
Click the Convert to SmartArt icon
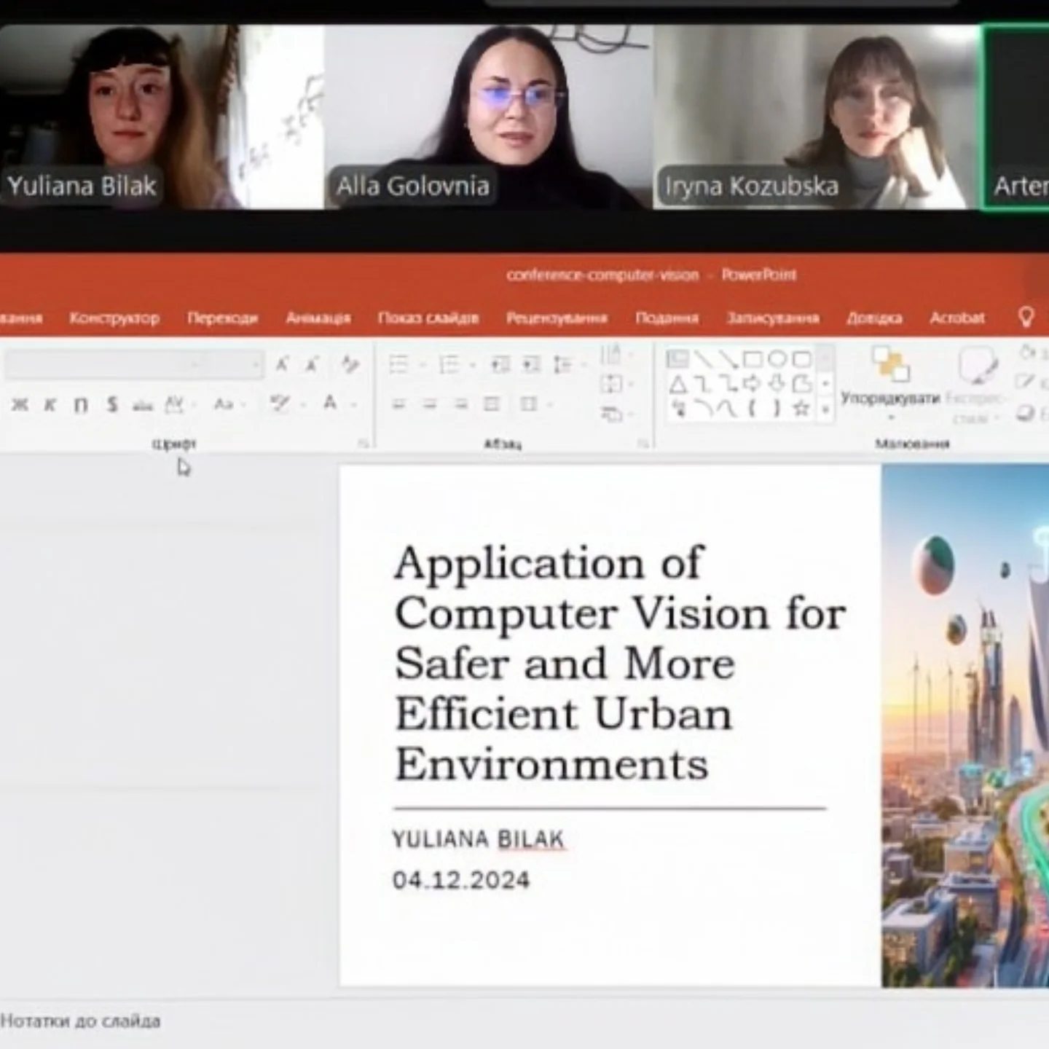[610, 415]
